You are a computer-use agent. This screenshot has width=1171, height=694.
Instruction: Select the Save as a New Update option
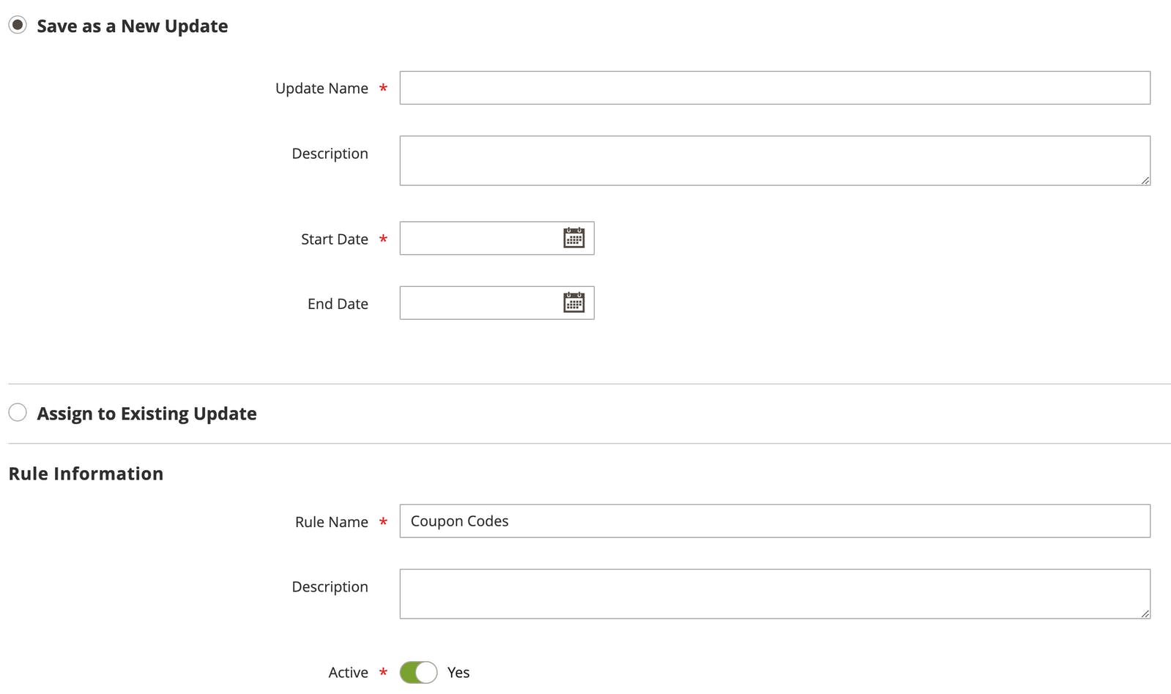pyautogui.click(x=18, y=26)
